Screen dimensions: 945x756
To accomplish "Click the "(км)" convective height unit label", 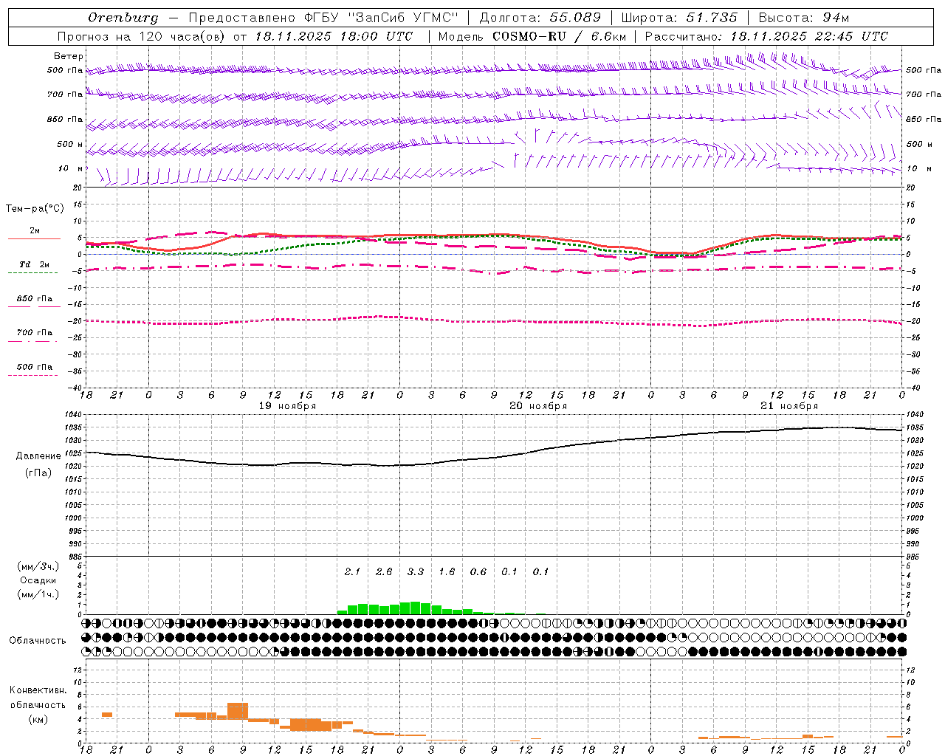I will pos(38,719).
